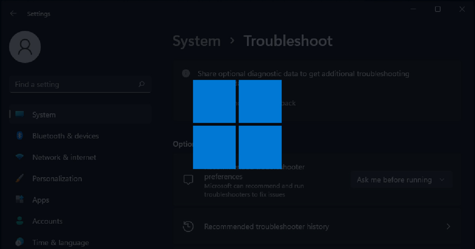The image size is (475, 249).
Task: Click the blue Windows logo image
Action: click(x=237, y=124)
